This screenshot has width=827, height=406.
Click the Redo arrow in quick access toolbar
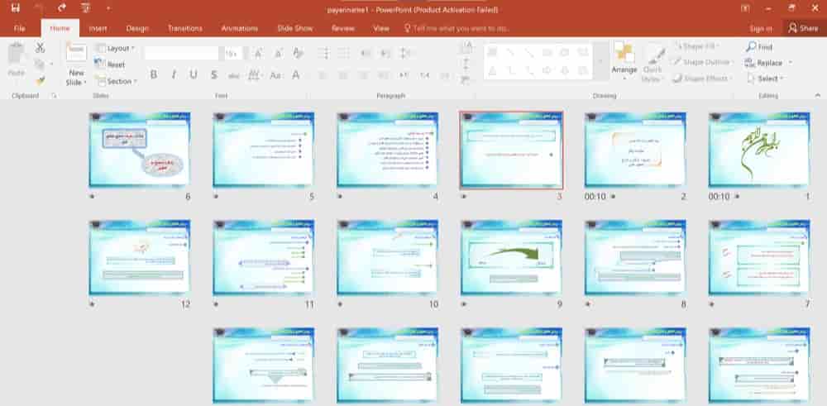click(62, 7)
